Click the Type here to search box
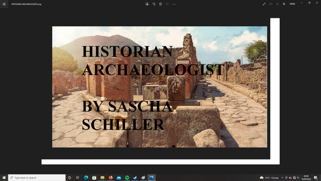 (37, 178)
